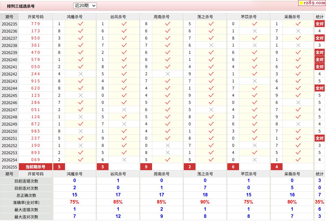Click the red check in 谷风杀号 row 2026235
Viewport: 326px width, 221px height.
(124, 24)
